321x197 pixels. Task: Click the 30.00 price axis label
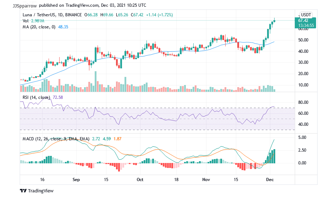coord(303,62)
